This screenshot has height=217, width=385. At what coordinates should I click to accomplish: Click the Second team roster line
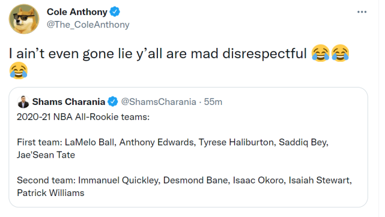pyautogui.click(x=184, y=180)
